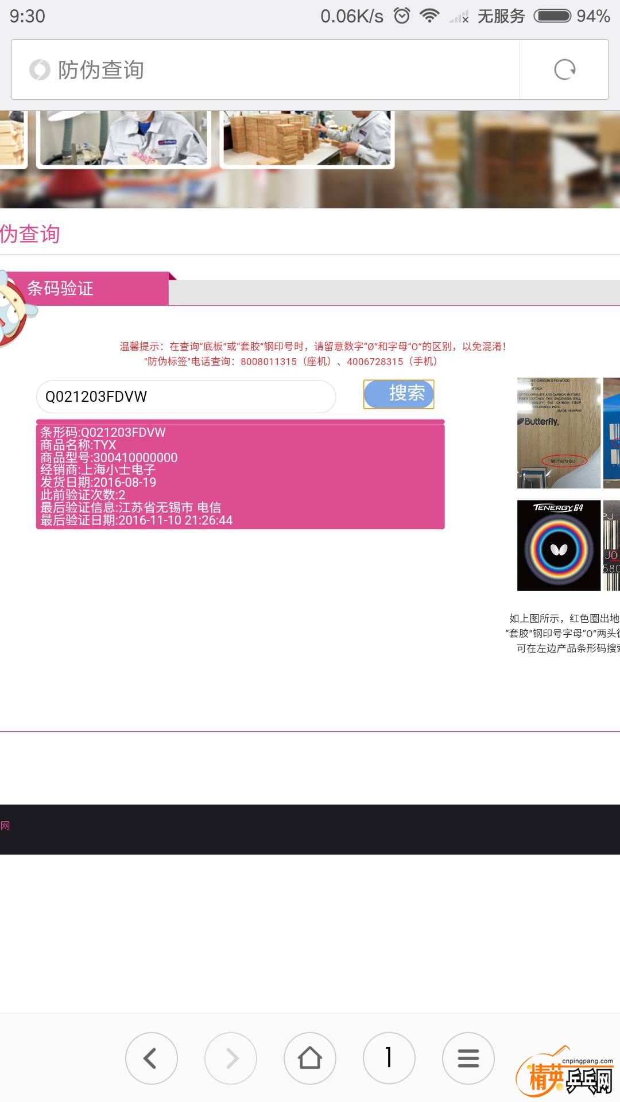Tap the no-signal cellular icon
Image resolution: width=620 pixels, height=1102 pixels.
point(459,16)
